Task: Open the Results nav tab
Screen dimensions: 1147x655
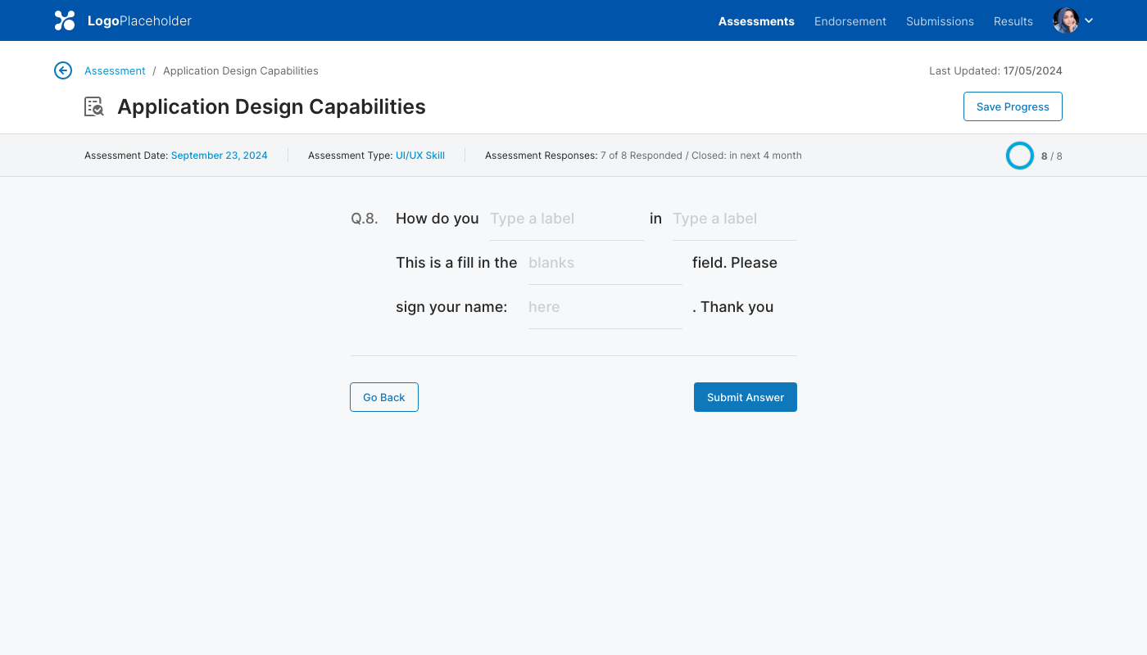Action: 1013,21
